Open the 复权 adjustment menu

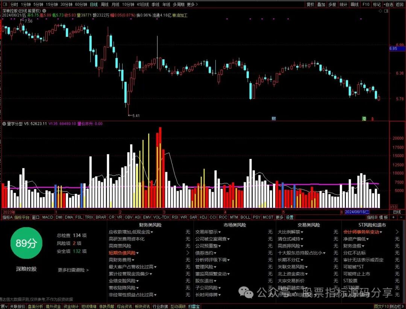click(310, 4)
